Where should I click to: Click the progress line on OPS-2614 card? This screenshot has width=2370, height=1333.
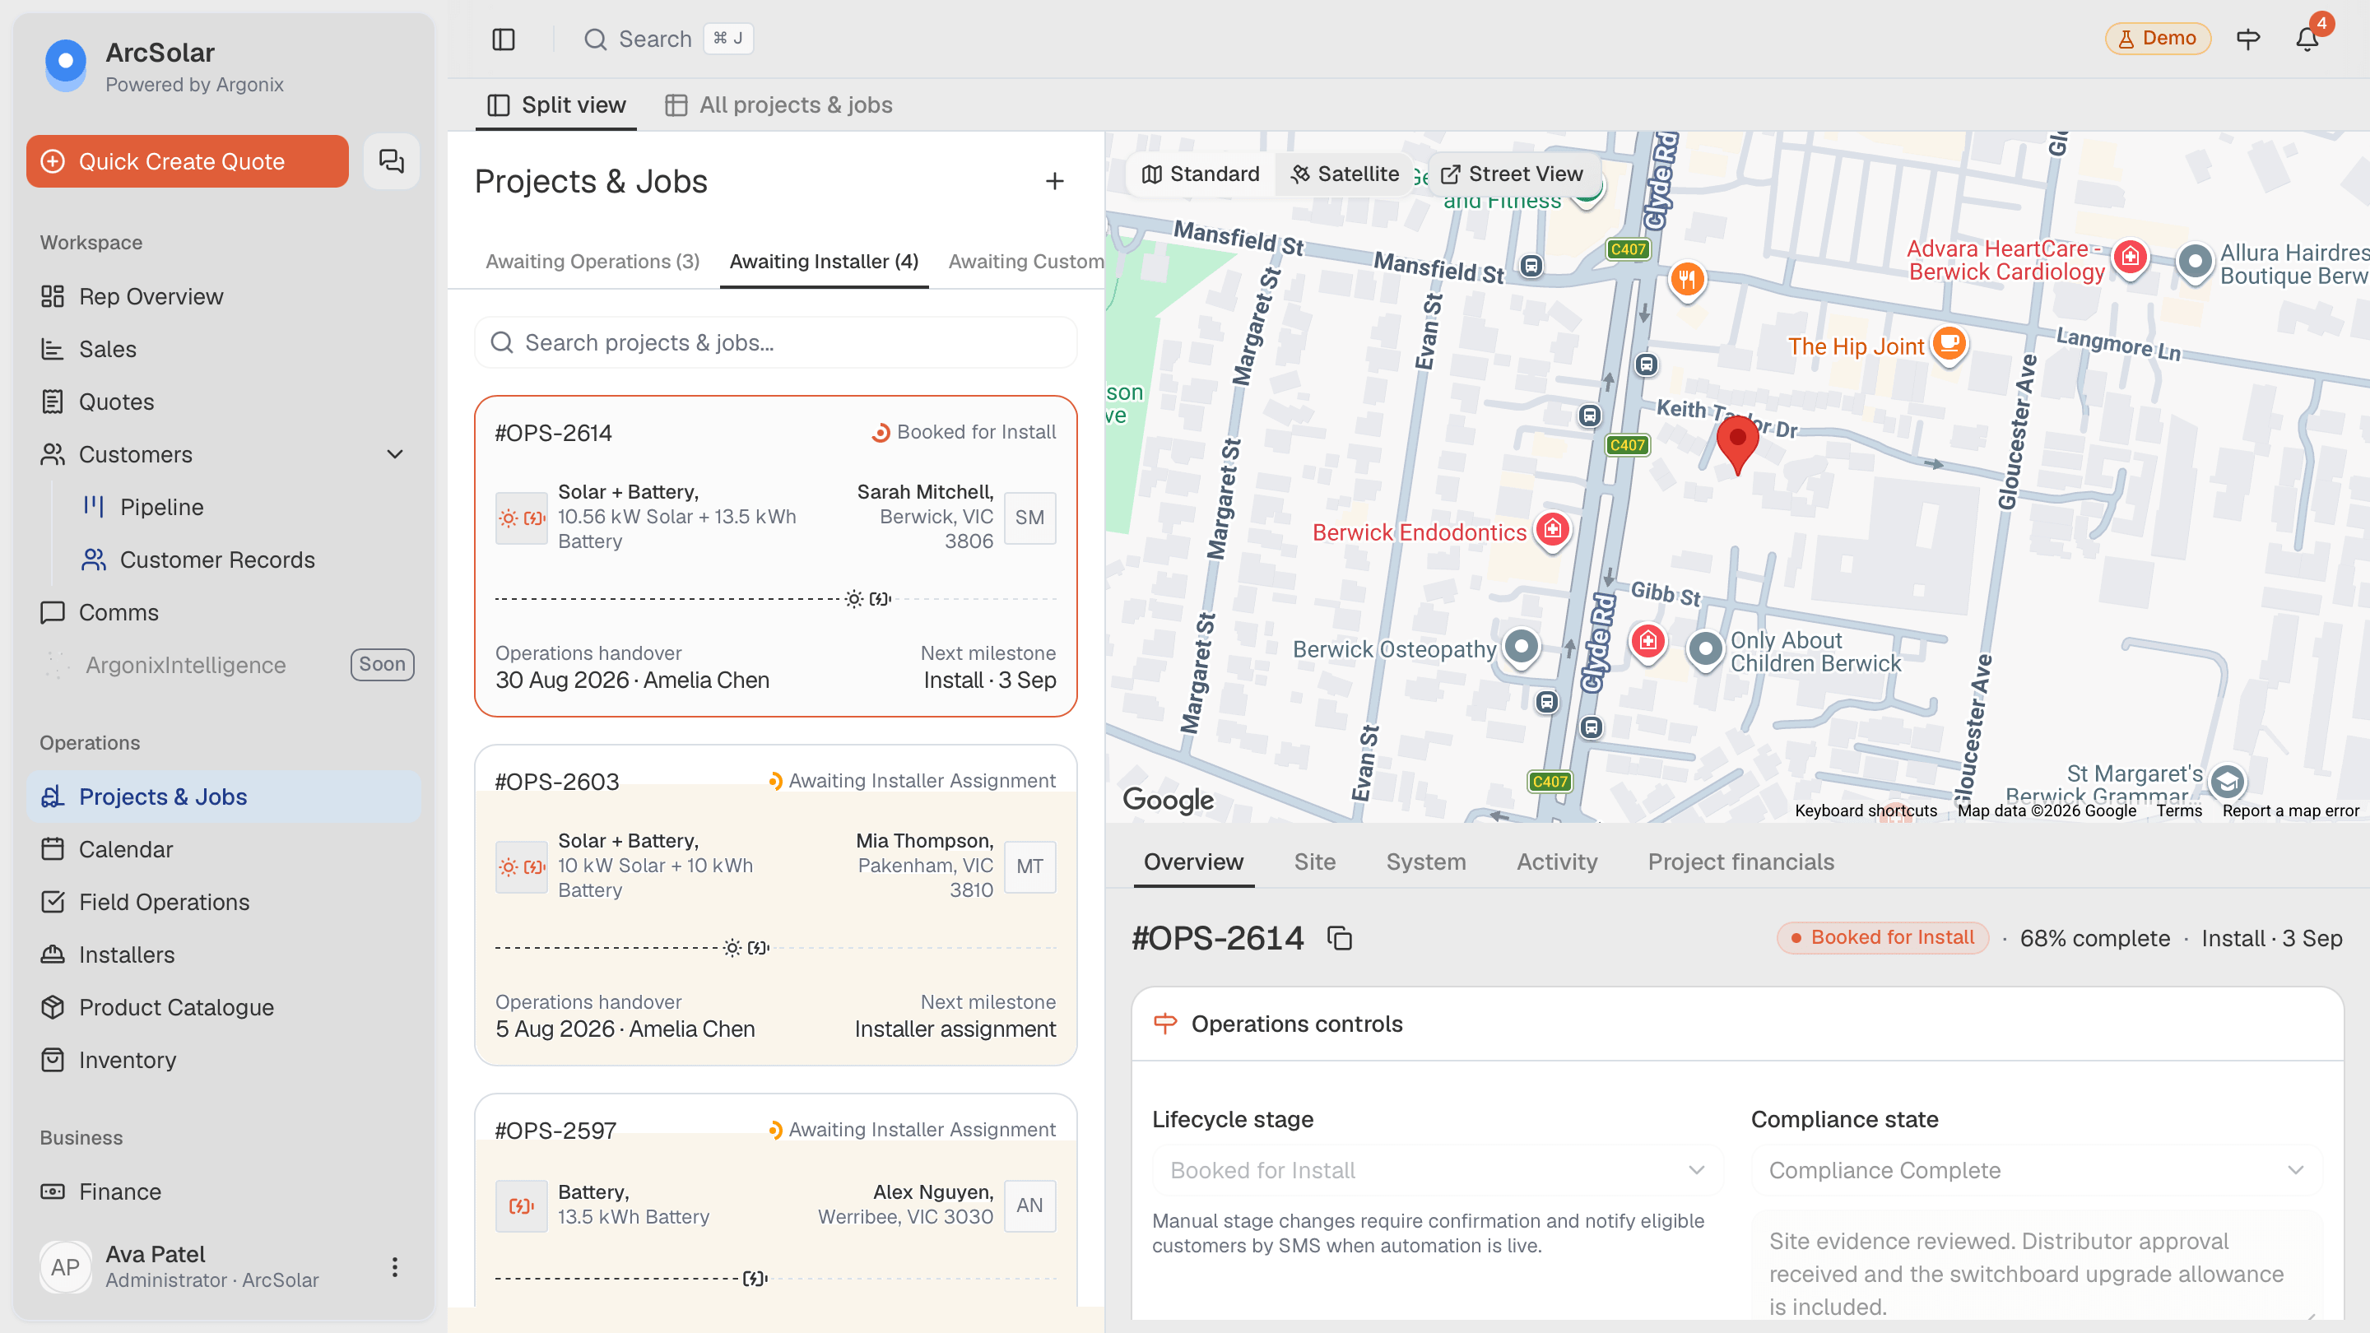775,599
